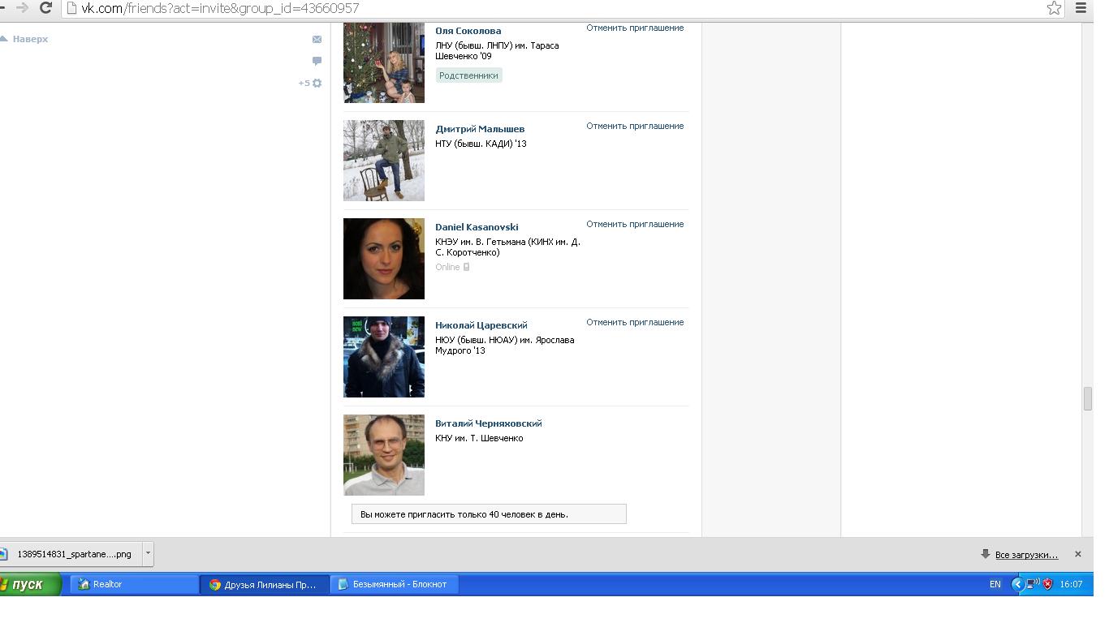Click the Наверх up arrow link

click(24, 39)
